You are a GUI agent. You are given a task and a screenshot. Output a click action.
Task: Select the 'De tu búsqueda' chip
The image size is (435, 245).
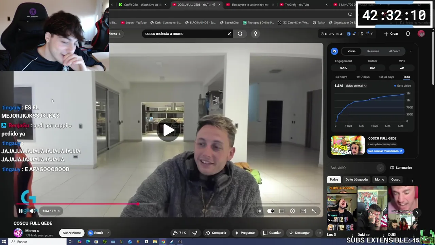coord(356,179)
